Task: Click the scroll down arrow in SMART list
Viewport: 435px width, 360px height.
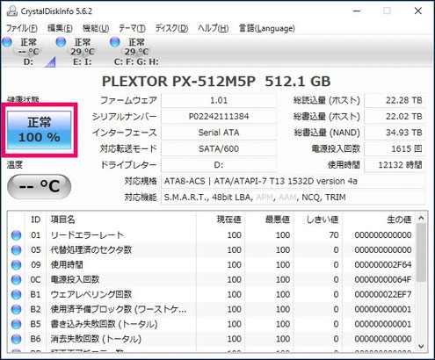Action: click(x=421, y=347)
